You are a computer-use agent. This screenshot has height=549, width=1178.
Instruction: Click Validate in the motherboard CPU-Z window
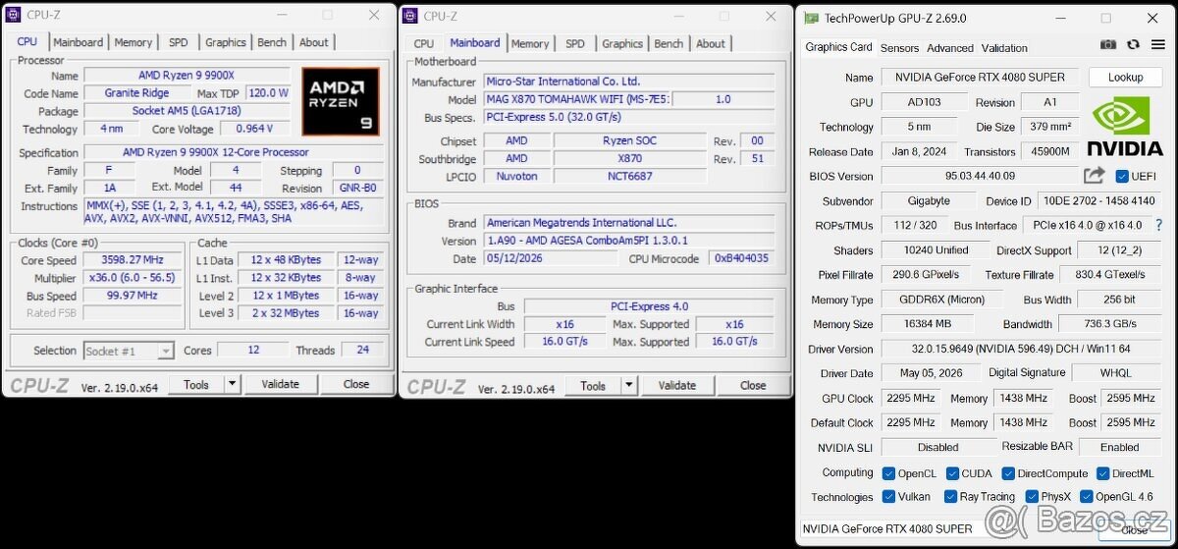(x=676, y=386)
